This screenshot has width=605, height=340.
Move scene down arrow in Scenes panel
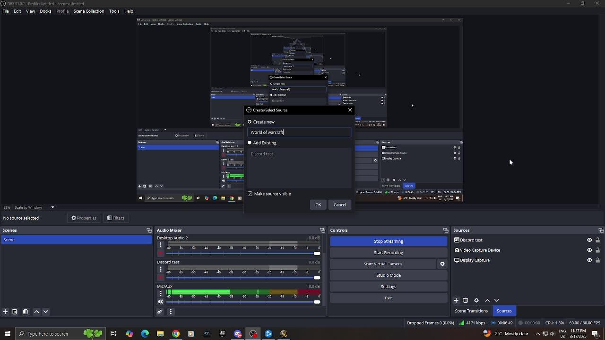(46, 312)
